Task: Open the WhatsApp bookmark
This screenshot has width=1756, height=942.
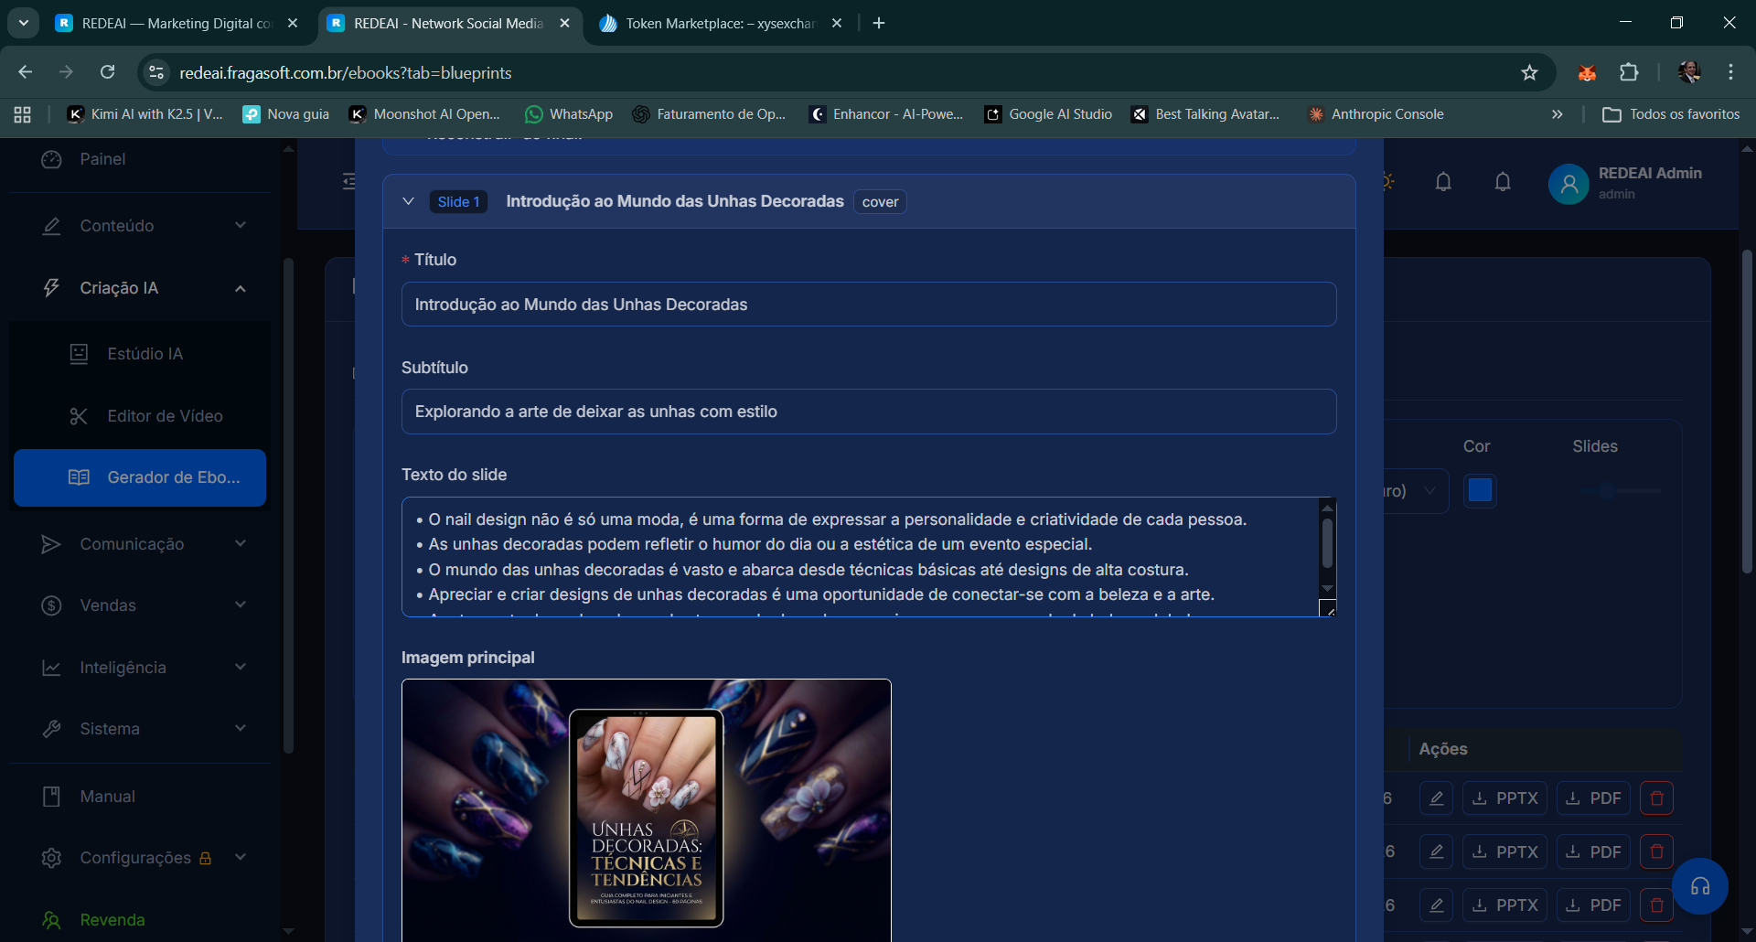Action: pos(569,114)
